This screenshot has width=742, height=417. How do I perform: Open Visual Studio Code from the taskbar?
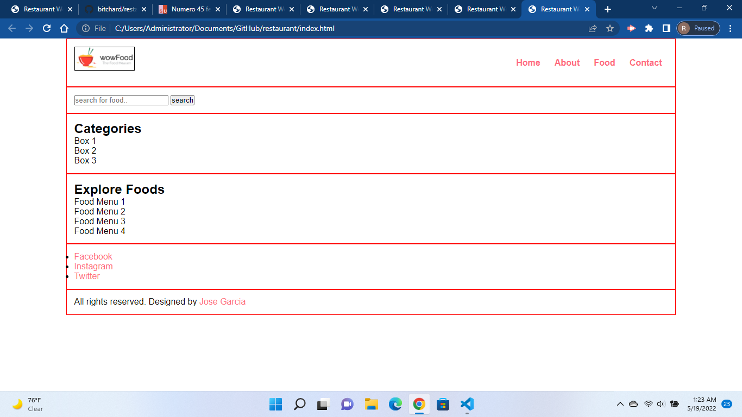(467, 404)
